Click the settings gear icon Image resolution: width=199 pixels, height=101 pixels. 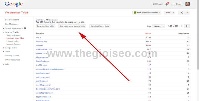pyautogui.click(x=182, y=13)
